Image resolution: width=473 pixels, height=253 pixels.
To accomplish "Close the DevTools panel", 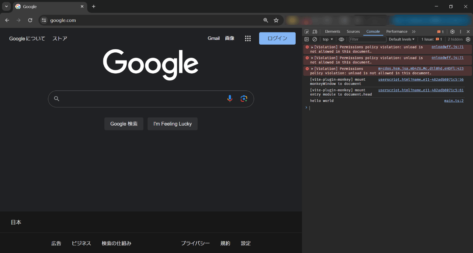I will [468, 31].
